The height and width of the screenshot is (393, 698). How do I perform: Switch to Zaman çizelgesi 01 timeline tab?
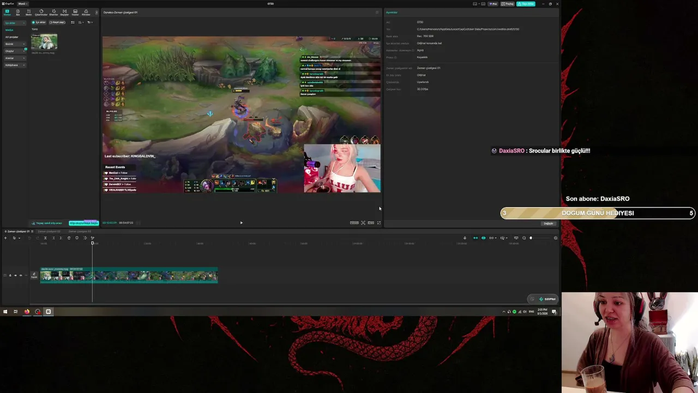coord(19,231)
